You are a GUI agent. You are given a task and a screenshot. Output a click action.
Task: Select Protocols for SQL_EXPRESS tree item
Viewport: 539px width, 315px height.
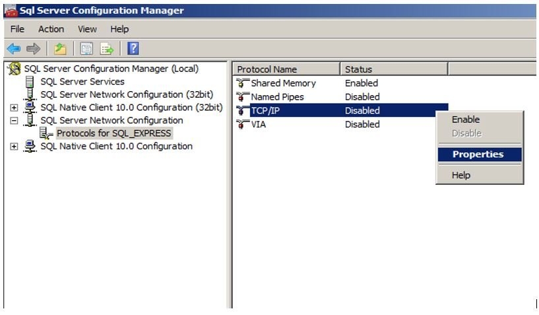(x=113, y=133)
